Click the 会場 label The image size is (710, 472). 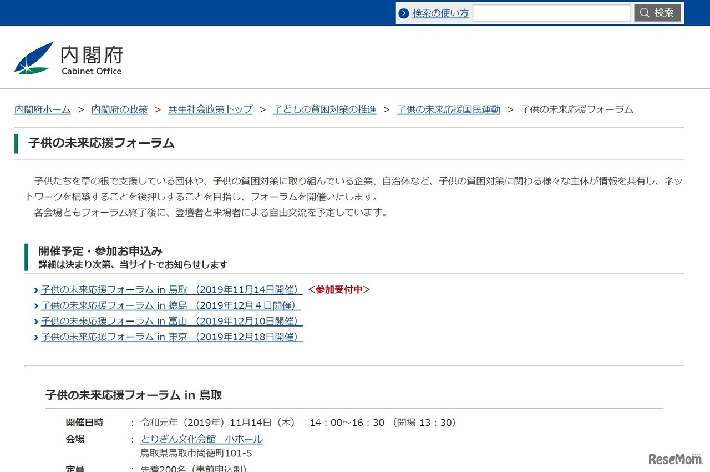[x=75, y=439]
